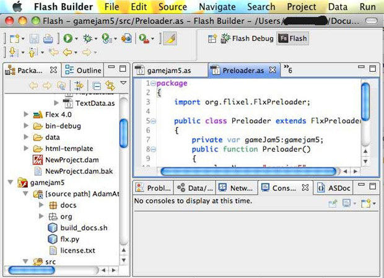The height and width of the screenshot is (278, 384).
Task: Expand the Flex 4.0 tree node
Action: (x=26, y=115)
